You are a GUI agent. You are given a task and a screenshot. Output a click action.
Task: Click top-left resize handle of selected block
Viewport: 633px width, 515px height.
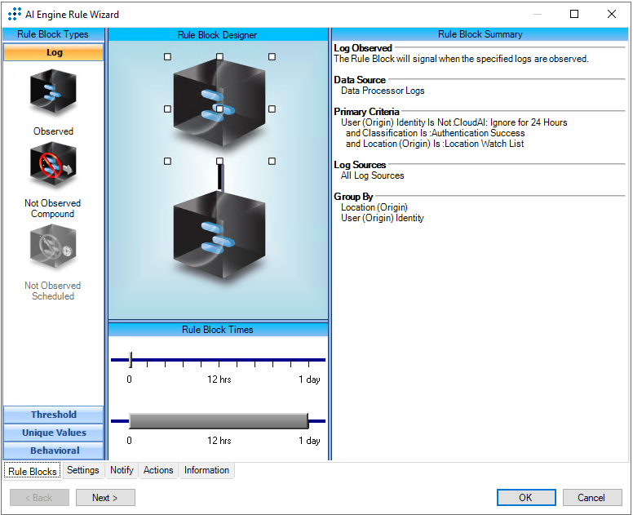[x=167, y=57]
